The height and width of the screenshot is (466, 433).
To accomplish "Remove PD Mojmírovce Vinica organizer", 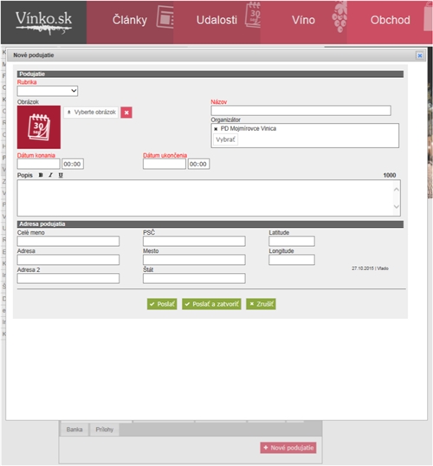I will [216, 129].
